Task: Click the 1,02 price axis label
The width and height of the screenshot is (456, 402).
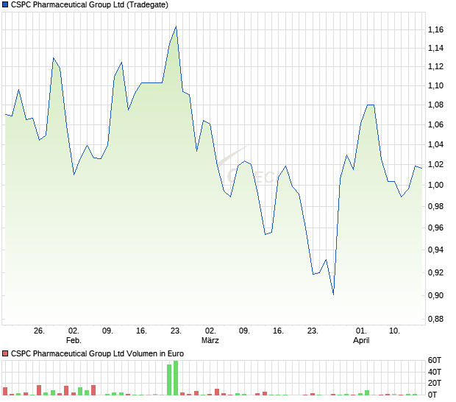Action: 435,164
